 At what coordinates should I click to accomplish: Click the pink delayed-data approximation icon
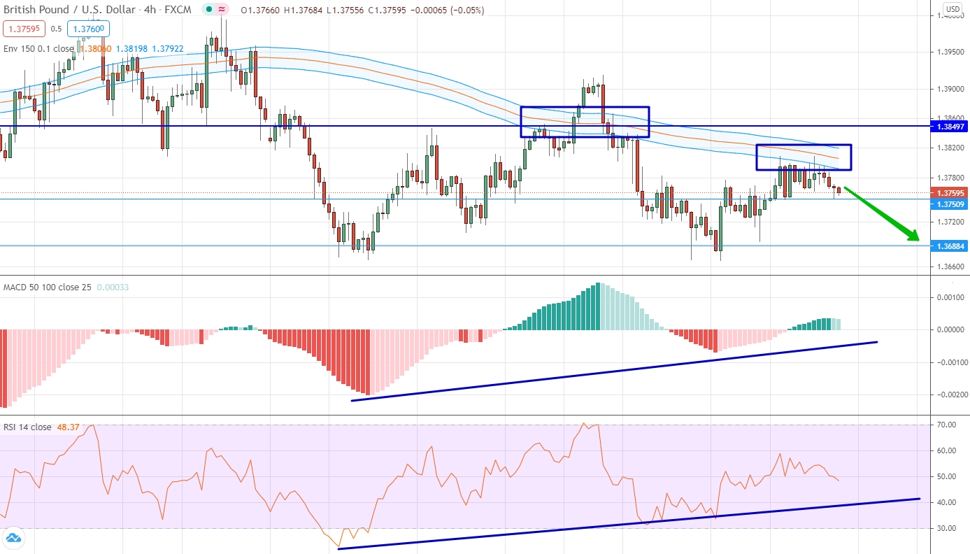pos(222,10)
